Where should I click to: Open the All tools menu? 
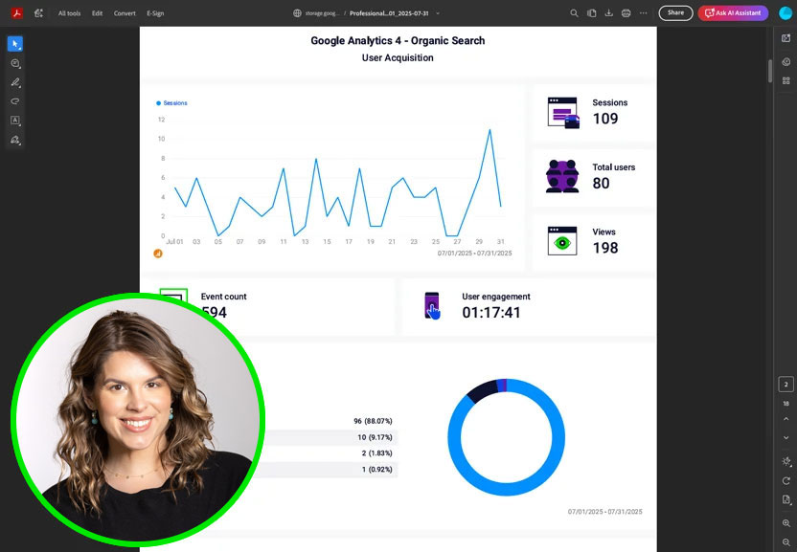pos(69,13)
